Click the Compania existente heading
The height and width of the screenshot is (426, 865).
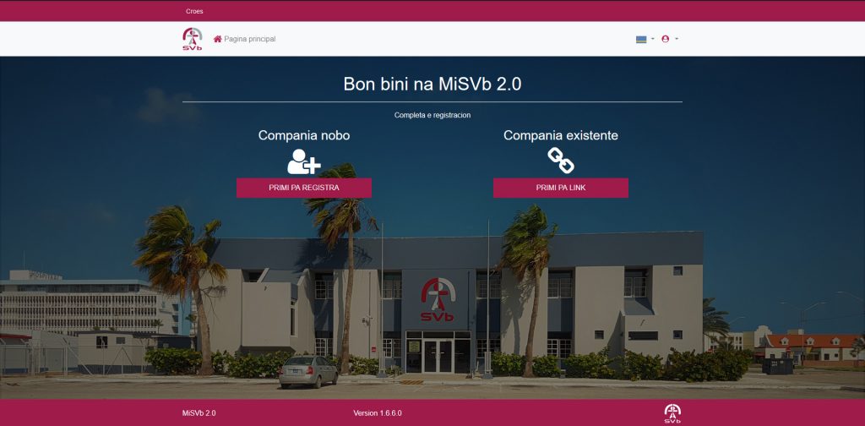coord(561,135)
